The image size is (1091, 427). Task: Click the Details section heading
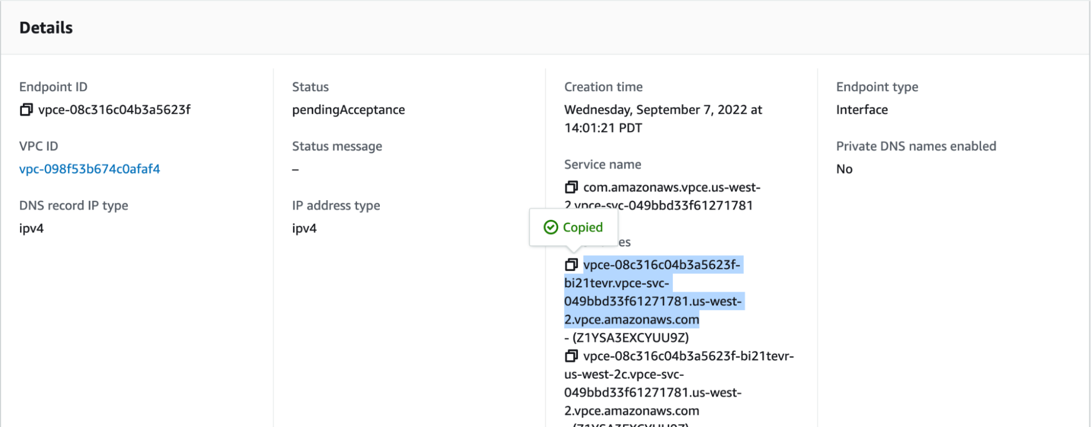point(46,28)
